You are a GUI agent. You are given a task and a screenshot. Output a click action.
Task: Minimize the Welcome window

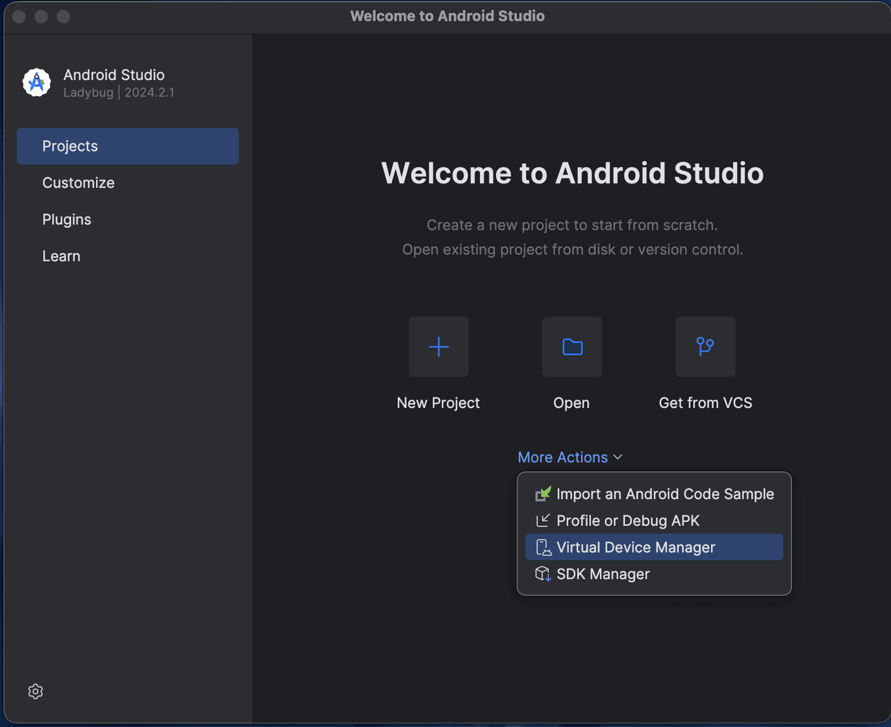41,17
